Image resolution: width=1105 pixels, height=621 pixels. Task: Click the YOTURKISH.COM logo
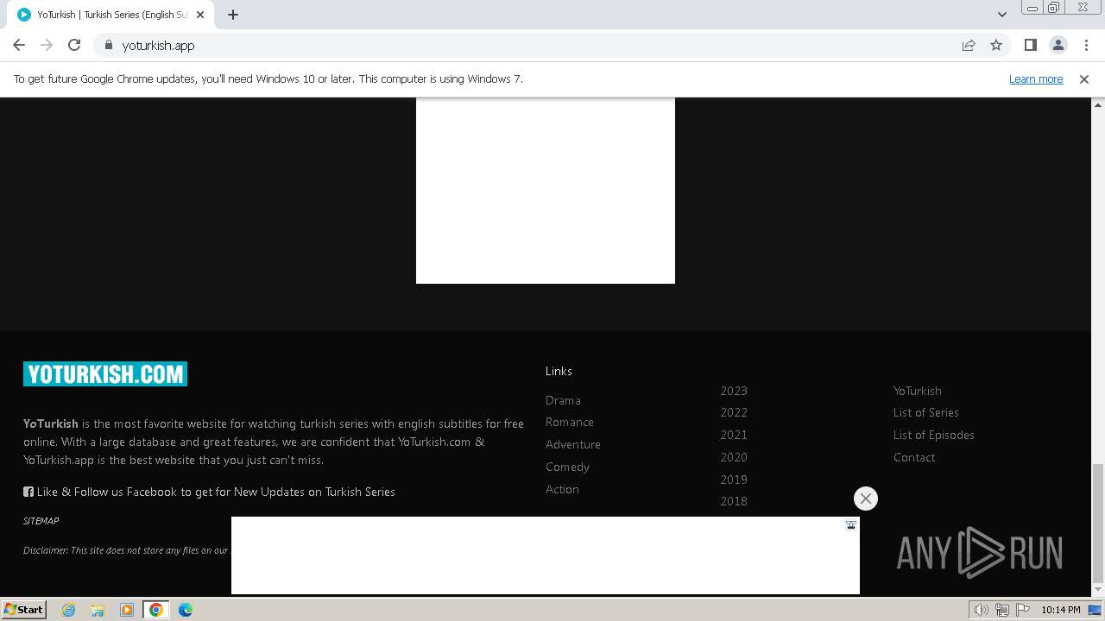tap(105, 373)
